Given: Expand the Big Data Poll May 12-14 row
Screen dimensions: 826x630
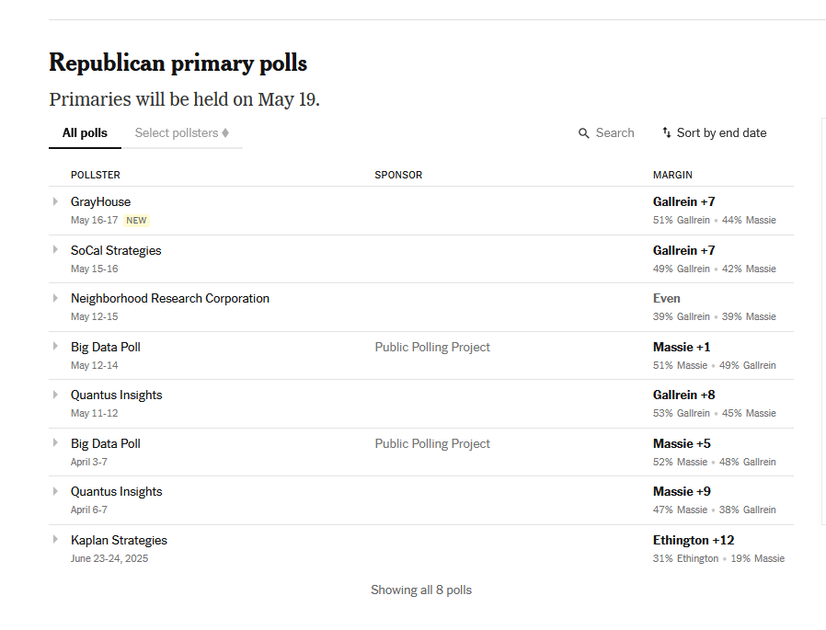Looking at the screenshot, I should coord(55,346).
